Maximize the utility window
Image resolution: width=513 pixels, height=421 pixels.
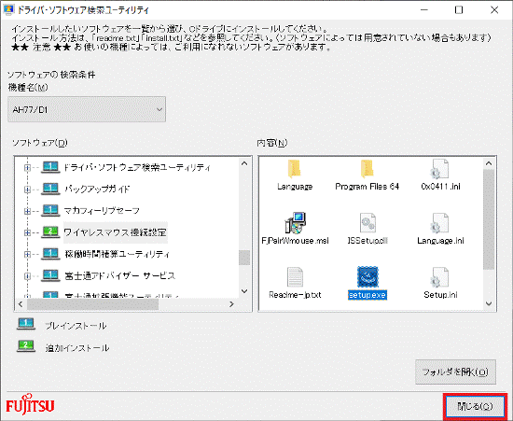(459, 10)
